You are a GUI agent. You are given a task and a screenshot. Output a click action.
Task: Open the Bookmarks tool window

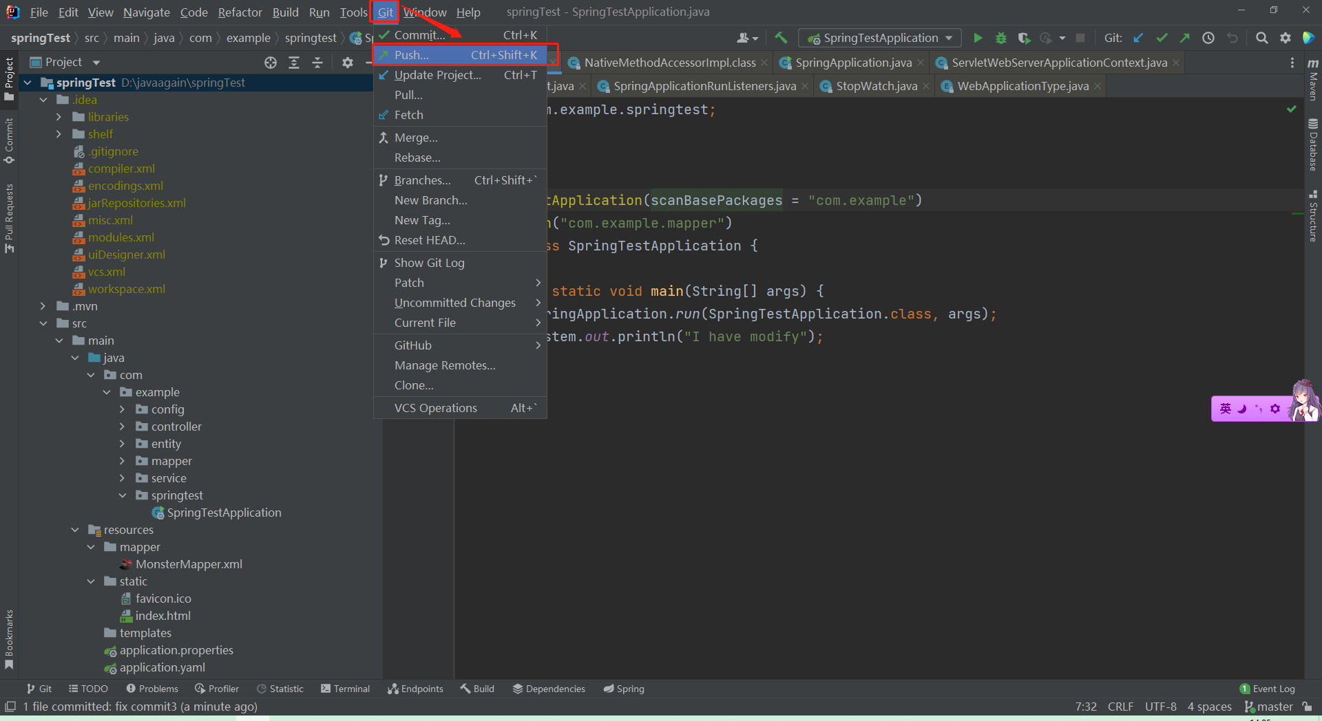(x=9, y=639)
